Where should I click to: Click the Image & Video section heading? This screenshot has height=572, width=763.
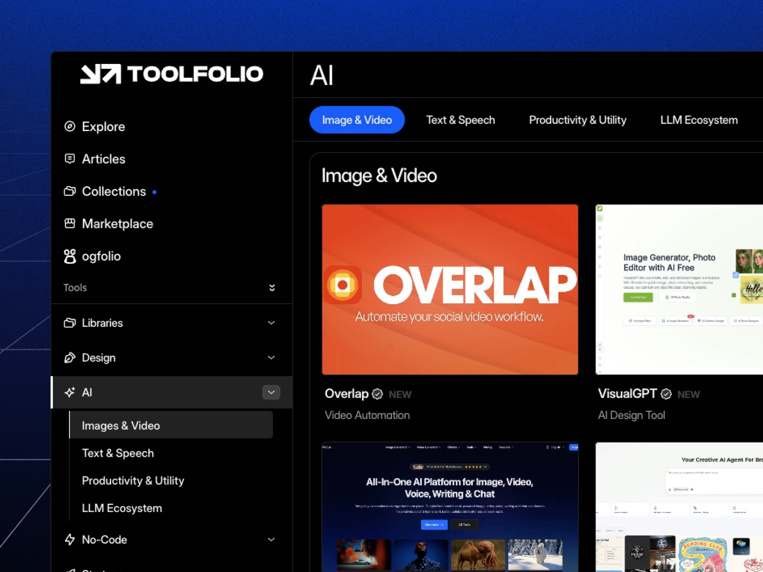(x=379, y=176)
